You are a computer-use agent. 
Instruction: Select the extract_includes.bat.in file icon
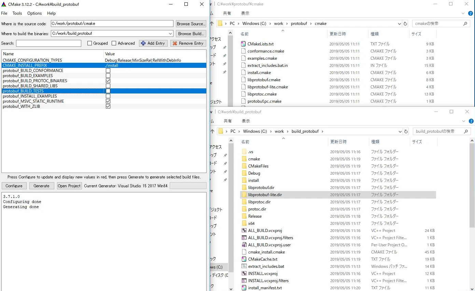point(243,65)
